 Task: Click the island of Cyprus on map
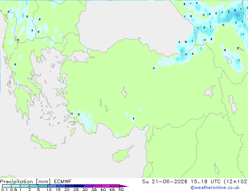(x=122, y=154)
